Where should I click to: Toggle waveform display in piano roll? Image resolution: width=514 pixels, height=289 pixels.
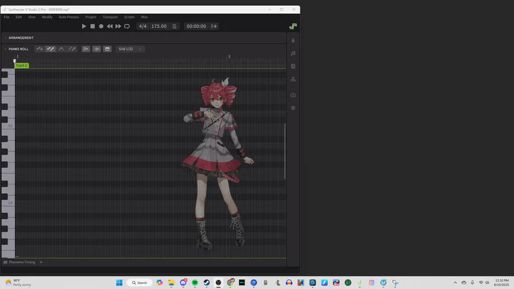pyautogui.click(x=97, y=49)
